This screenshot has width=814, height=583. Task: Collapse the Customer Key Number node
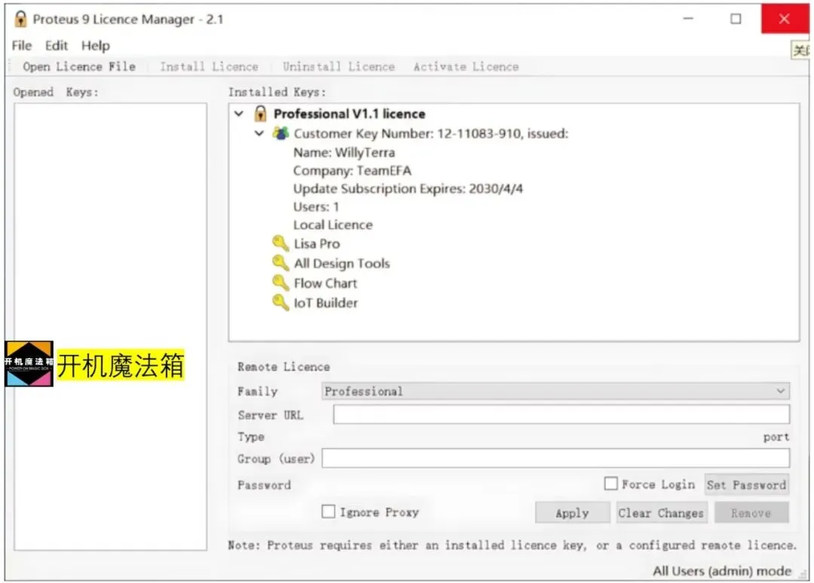coord(259,133)
